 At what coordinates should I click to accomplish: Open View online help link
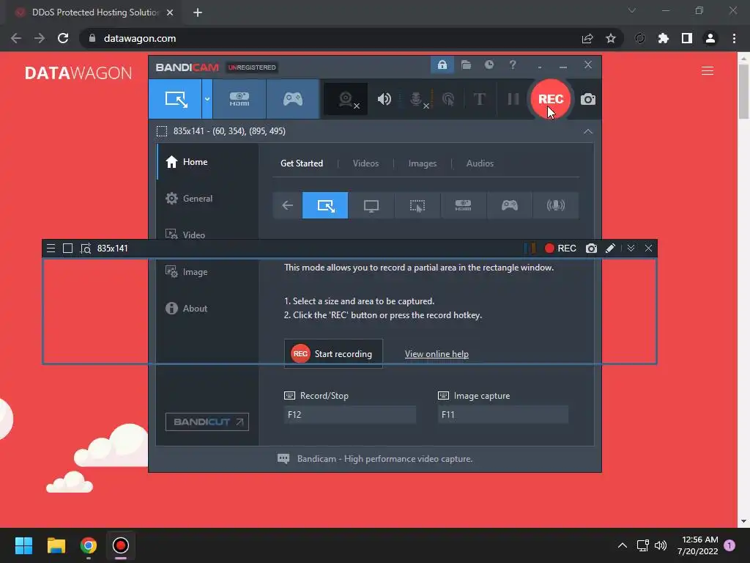[x=437, y=354]
